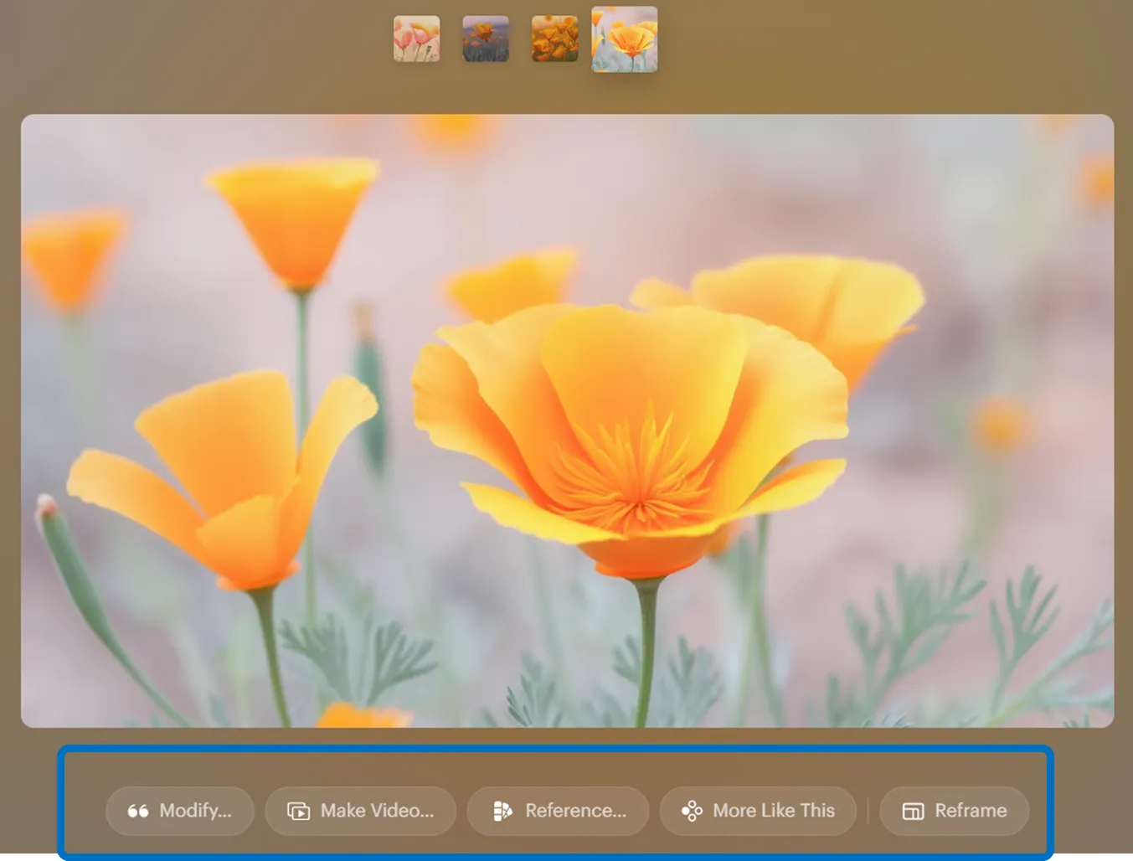
Task: Select the second twilight poppy field thumbnail
Action: 485,39
